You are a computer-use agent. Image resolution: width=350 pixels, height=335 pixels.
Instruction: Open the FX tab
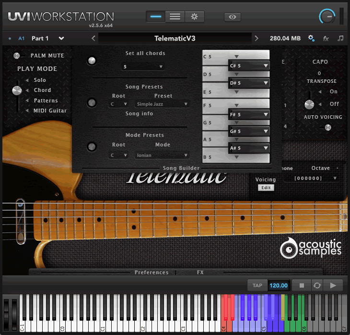[x=200, y=272]
